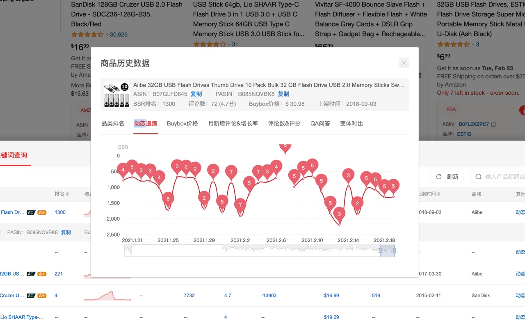The height and width of the screenshot is (328, 525).
Task: Click the AC badge on the 32GB US row
Action: (31, 273)
